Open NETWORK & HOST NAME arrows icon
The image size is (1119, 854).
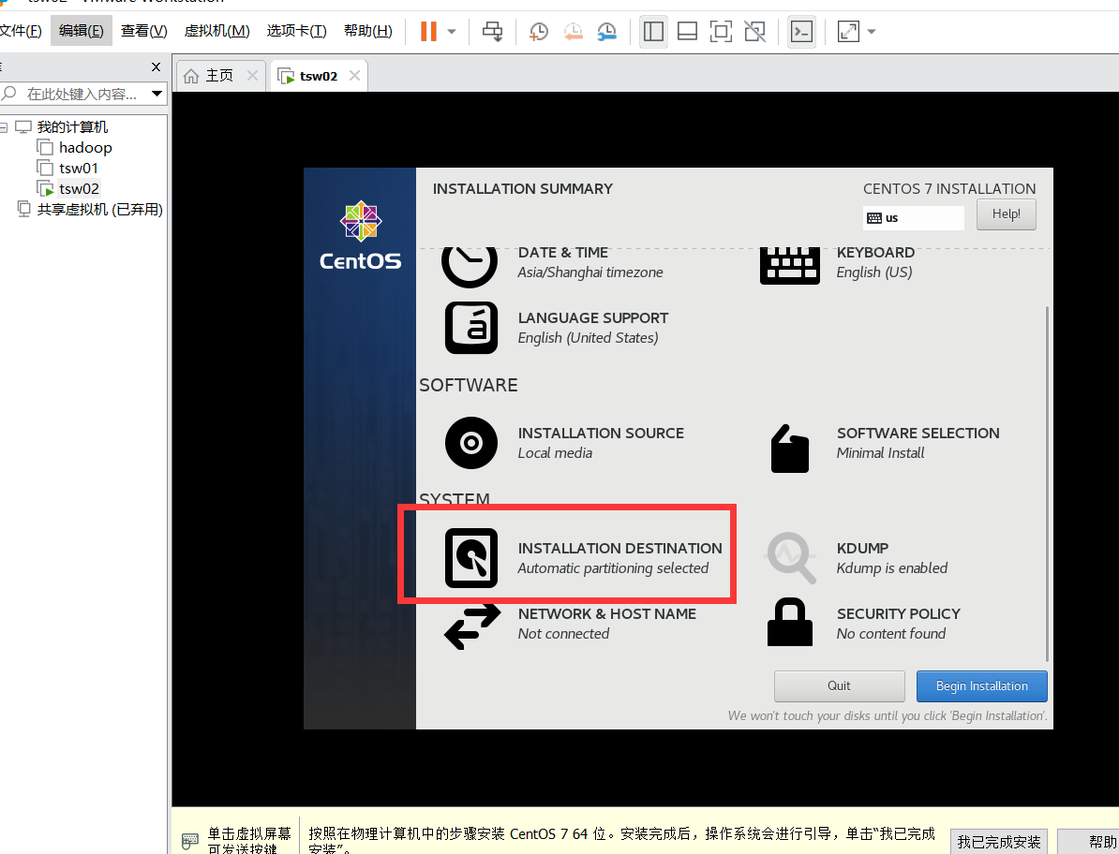click(x=472, y=626)
